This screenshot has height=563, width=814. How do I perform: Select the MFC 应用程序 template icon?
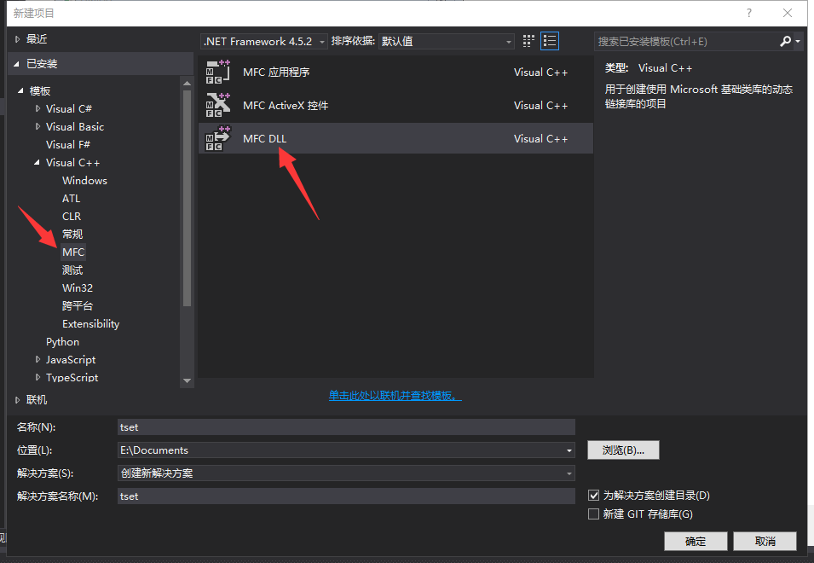(x=218, y=73)
